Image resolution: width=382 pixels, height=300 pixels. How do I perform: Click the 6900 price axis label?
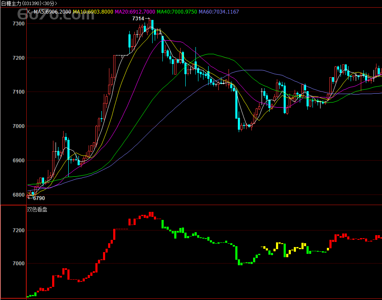[x=19, y=161]
